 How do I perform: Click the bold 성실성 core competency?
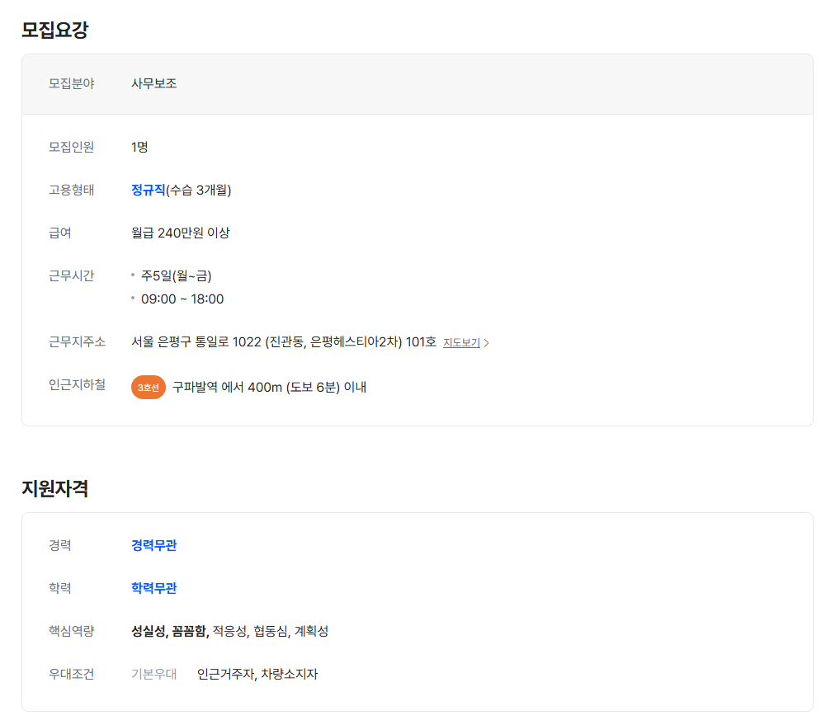coord(149,631)
